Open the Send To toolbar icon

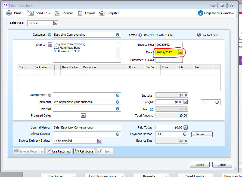point(31,13)
